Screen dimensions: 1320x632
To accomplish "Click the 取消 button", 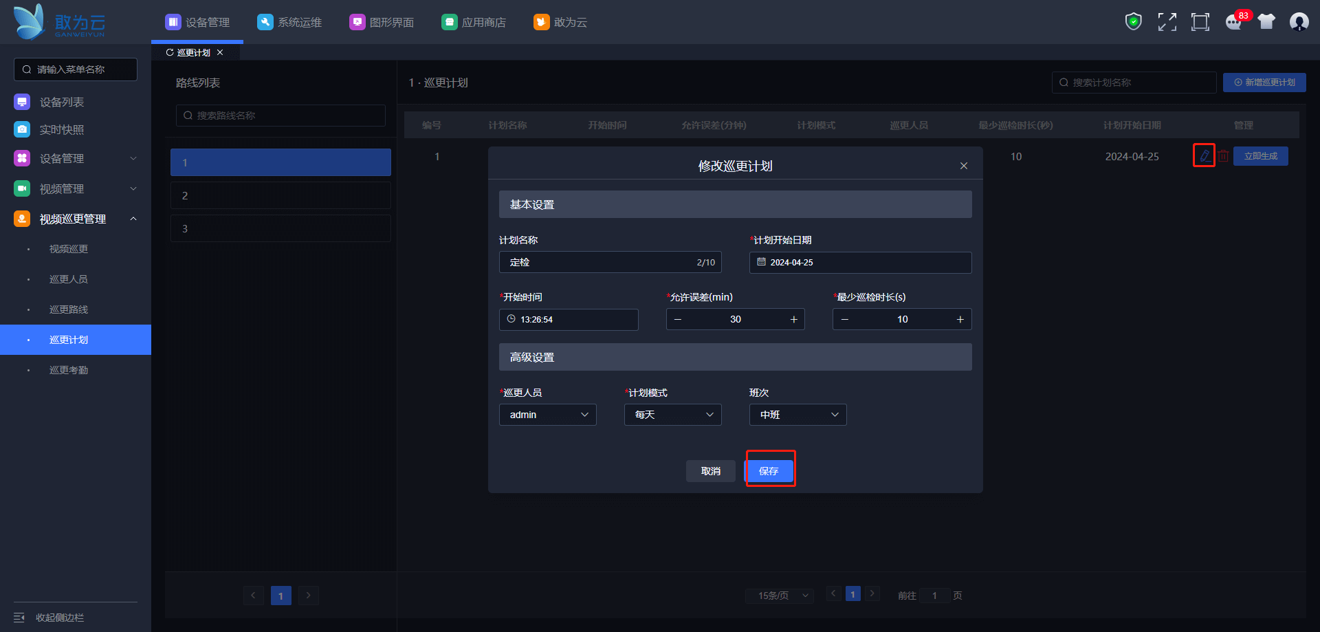I will (x=710, y=471).
